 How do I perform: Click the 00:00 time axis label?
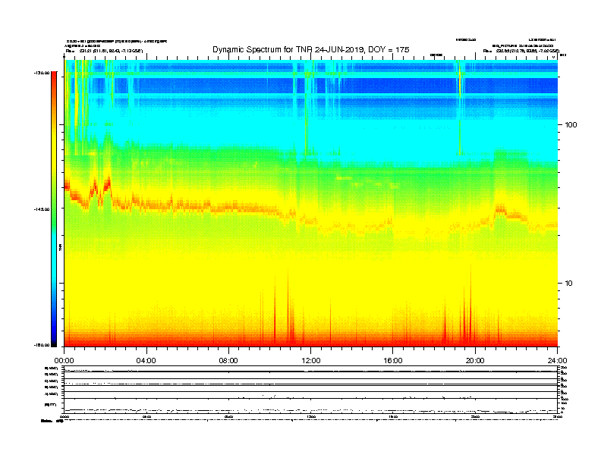coord(64,361)
